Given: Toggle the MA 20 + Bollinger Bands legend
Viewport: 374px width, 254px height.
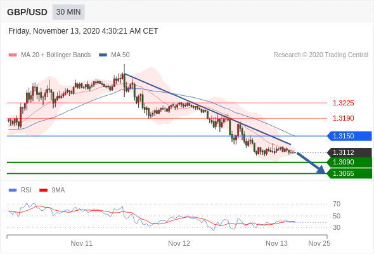Looking at the screenshot, I should click(x=49, y=55).
